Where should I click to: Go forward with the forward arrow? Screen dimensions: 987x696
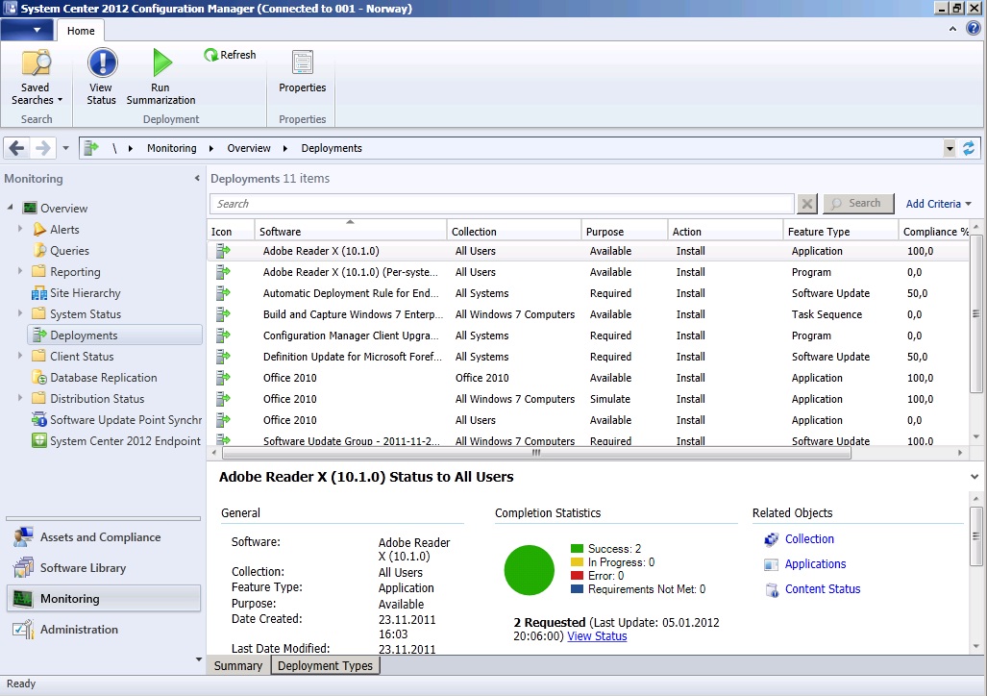[43, 148]
